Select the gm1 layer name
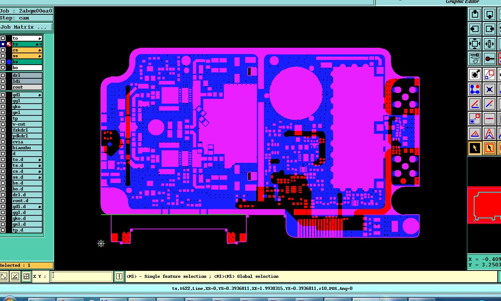This screenshot has width=501, height=301. click(x=27, y=112)
